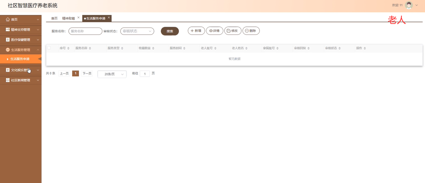Screen dimensions: 425x183
Task: Click the 共 0 条 record count text
Action: (x=51, y=74)
